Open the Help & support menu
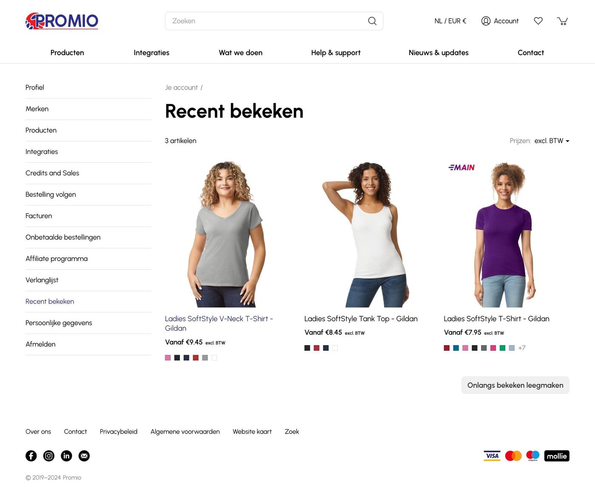This screenshot has height=494, width=595. click(336, 53)
